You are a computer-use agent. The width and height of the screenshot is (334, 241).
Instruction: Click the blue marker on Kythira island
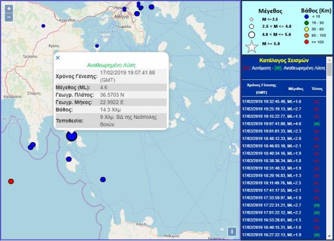click(x=70, y=159)
